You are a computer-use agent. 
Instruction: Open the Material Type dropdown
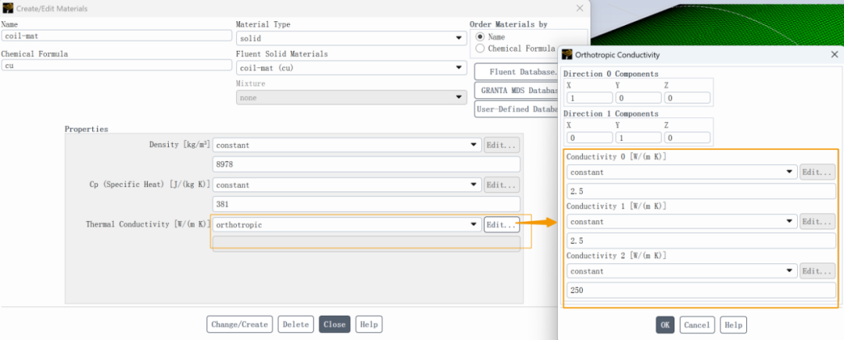[352, 38]
